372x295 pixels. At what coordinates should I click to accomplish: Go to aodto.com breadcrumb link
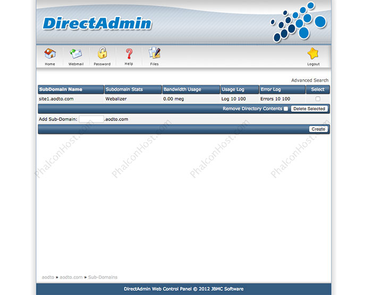tap(71, 277)
